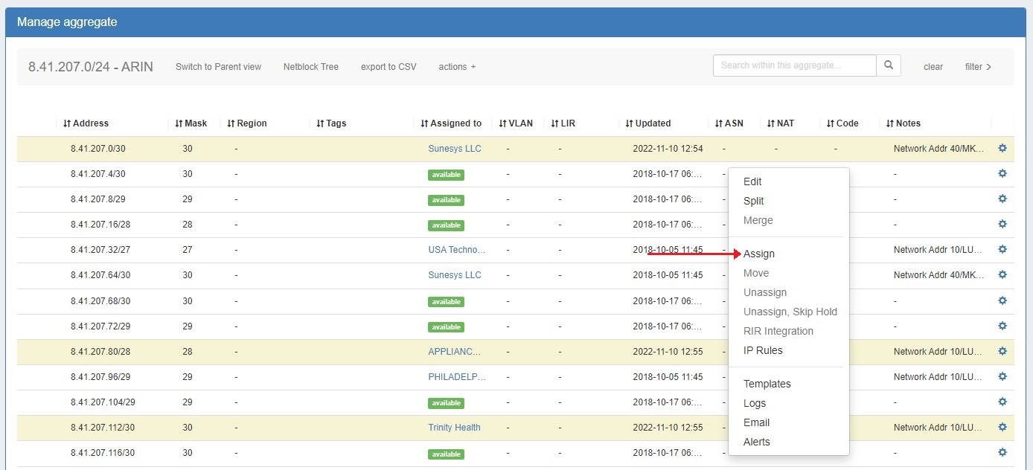The image size is (1033, 470).
Task: Sort by Mask column header
Action: click(191, 123)
